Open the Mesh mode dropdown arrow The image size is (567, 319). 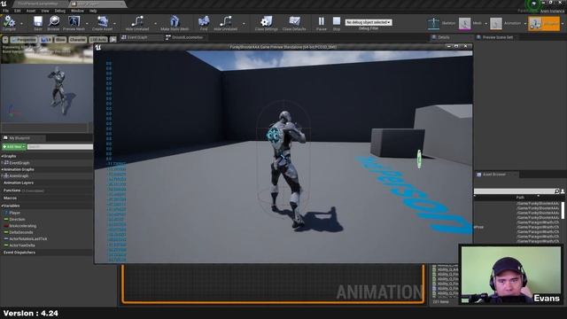(485, 24)
